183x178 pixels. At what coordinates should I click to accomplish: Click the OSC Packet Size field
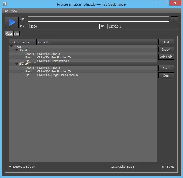coord(150,167)
